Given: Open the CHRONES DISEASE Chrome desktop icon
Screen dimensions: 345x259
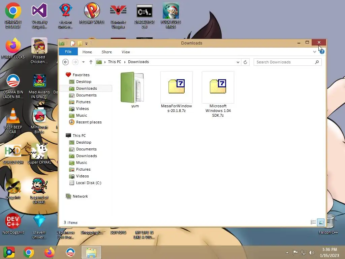Looking at the screenshot, I should pos(13,16).
